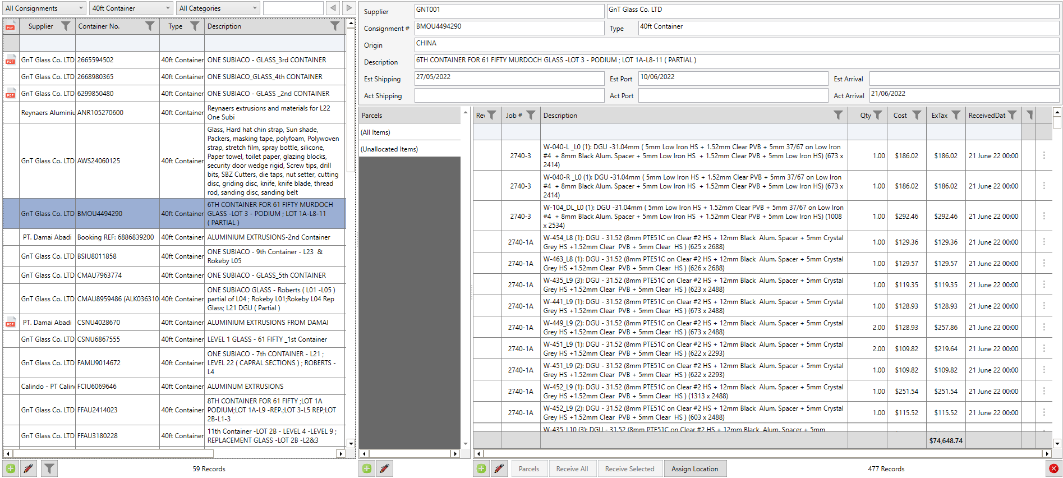
Task: Expand the 40ft Container filter dropdown
Action: [x=131, y=8]
